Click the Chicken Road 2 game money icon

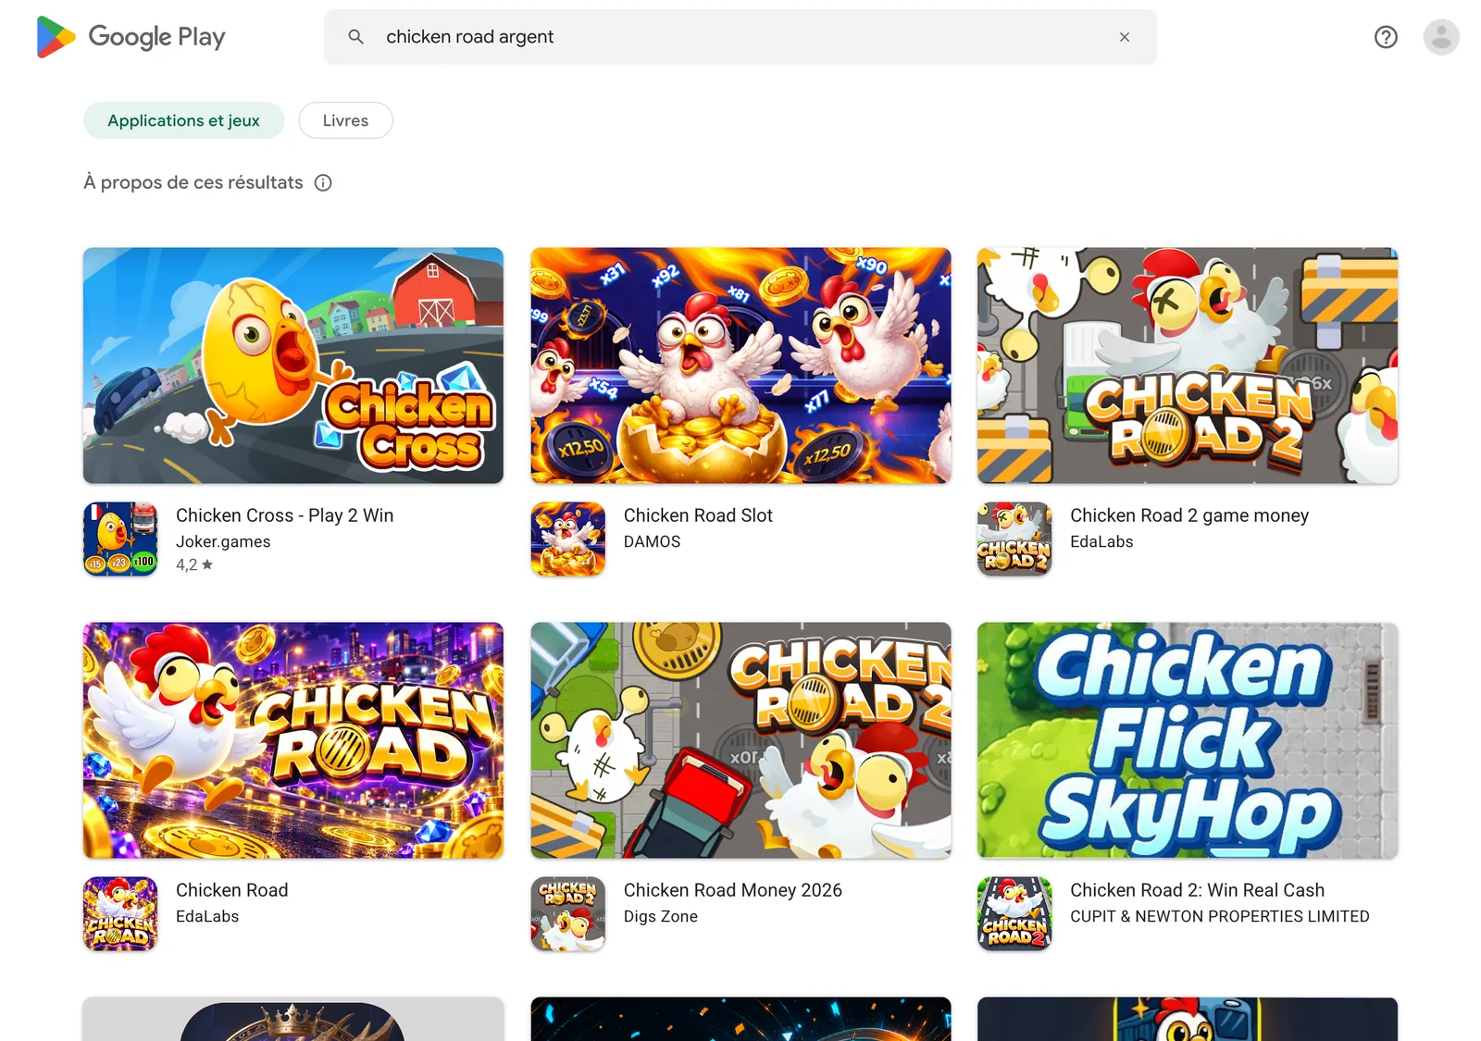tap(1014, 539)
